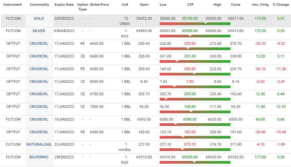Select crude futures high value 6635.00
The width and height of the screenshot is (291, 167).
pos(214,119)
